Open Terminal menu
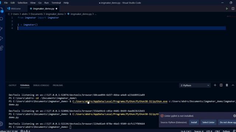Image resolution: width=236 pixels, height=132 pixels. pyautogui.click(x=56, y=3)
